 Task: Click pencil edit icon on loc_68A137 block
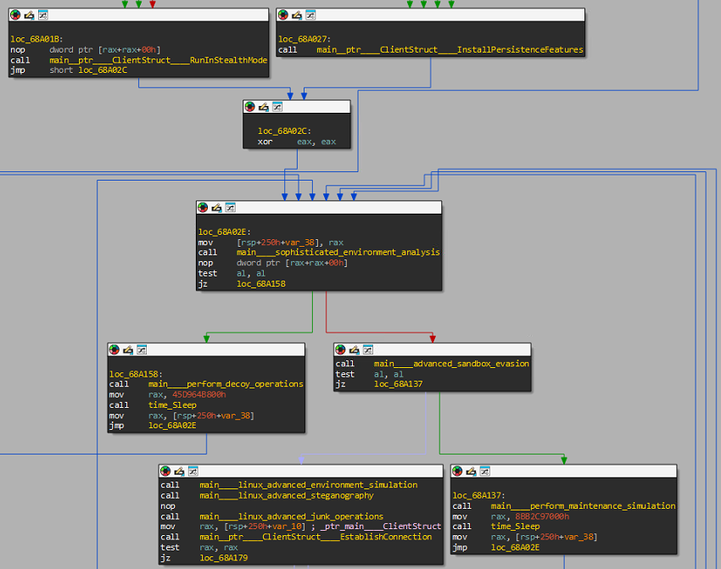(x=471, y=471)
